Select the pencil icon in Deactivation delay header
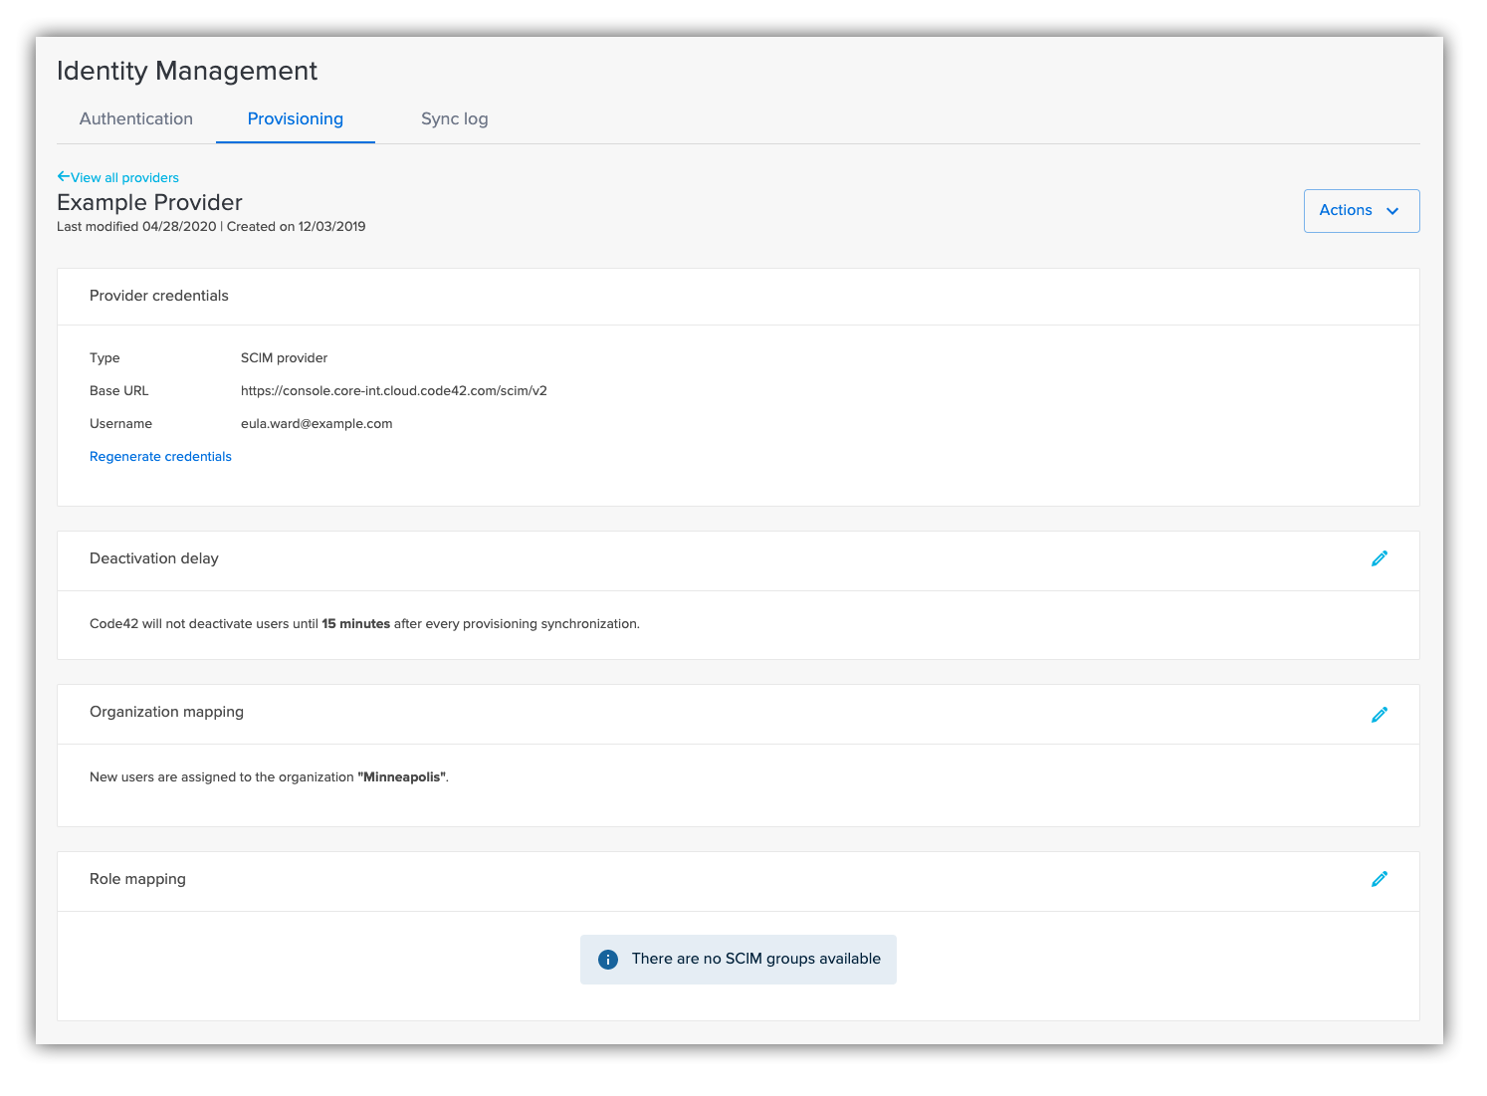 coord(1380,558)
